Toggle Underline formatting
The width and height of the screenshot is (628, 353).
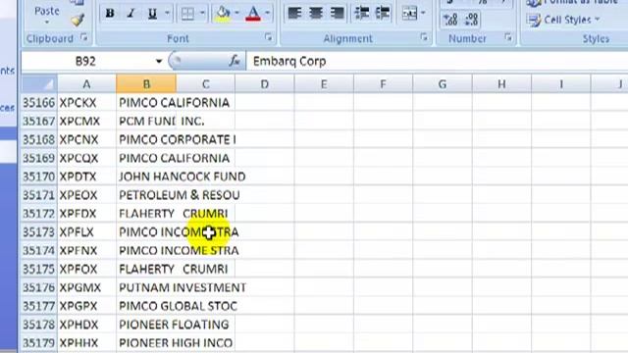tap(152, 14)
